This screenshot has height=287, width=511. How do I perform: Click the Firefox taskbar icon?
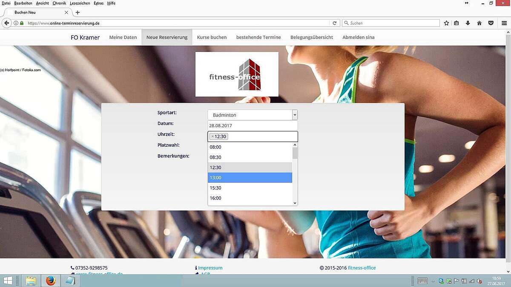click(51, 281)
